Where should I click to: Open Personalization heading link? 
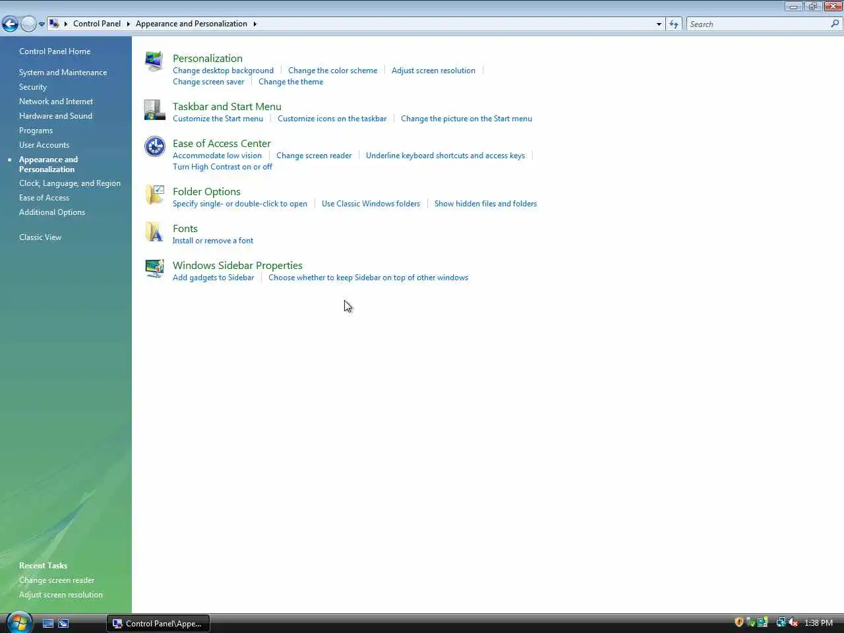coord(208,58)
